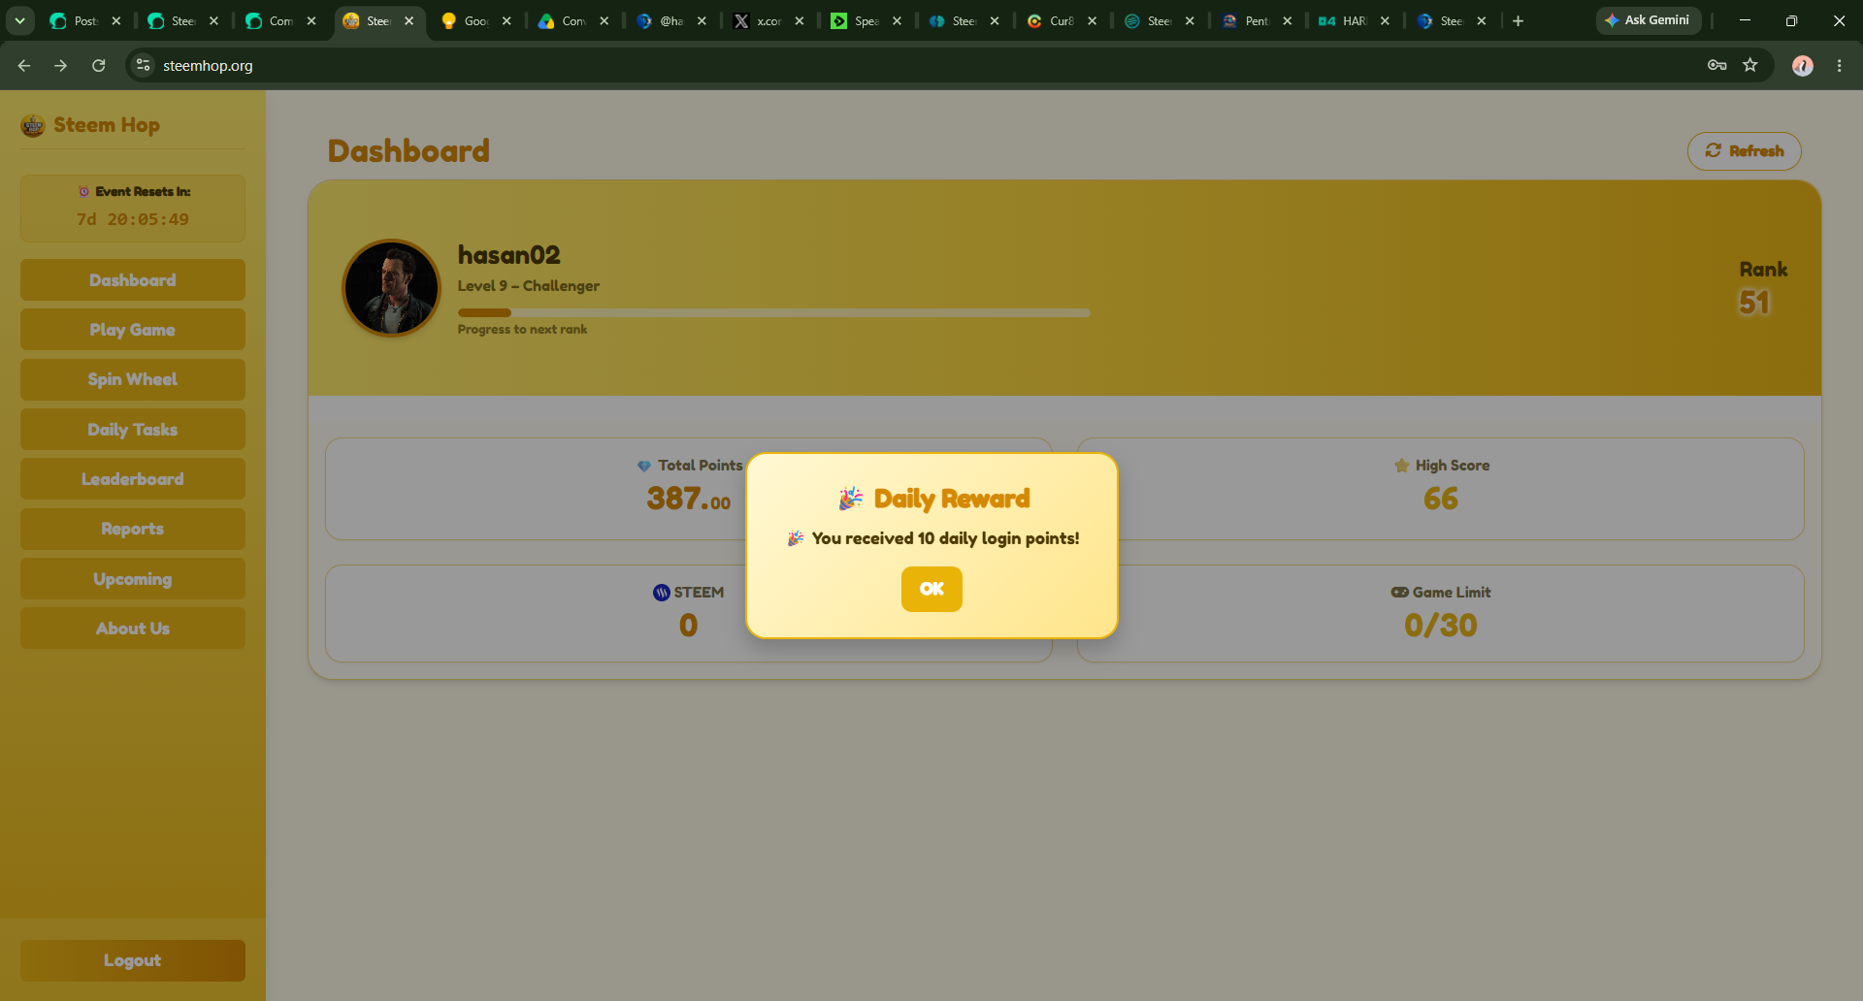The image size is (1863, 1001).
Task: Click Total Points diamond icon
Action: (644, 466)
